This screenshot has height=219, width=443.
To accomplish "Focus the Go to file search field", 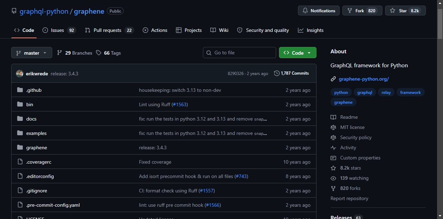I will pyautogui.click(x=239, y=53).
